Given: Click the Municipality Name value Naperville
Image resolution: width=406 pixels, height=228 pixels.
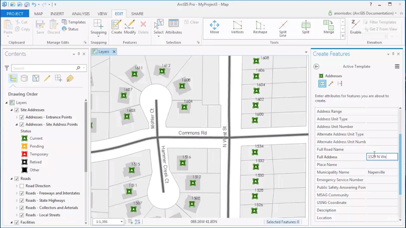Looking at the screenshot, I should 376,172.
